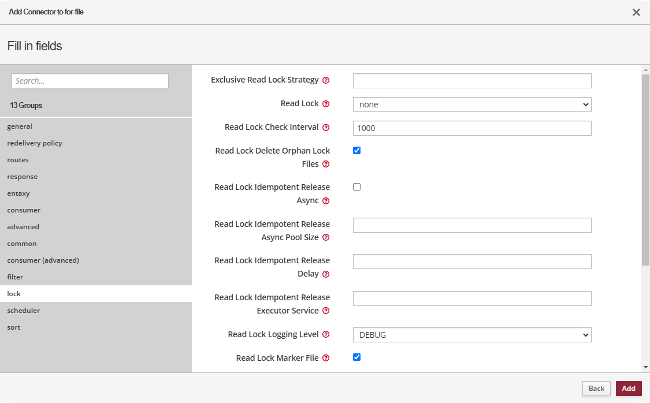Click help icon for Release Async Pool Size

click(326, 238)
